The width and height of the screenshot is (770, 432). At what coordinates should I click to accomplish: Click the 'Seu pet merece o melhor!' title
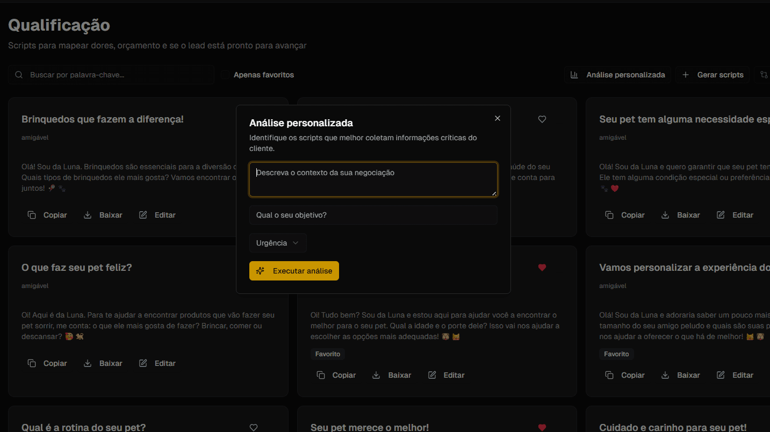[x=370, y=428]
